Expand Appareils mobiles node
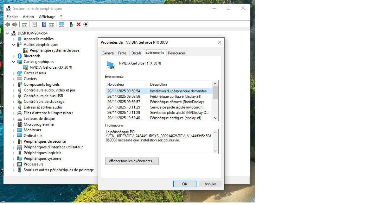This screenshot has width=365, height=205. point(14,39)
